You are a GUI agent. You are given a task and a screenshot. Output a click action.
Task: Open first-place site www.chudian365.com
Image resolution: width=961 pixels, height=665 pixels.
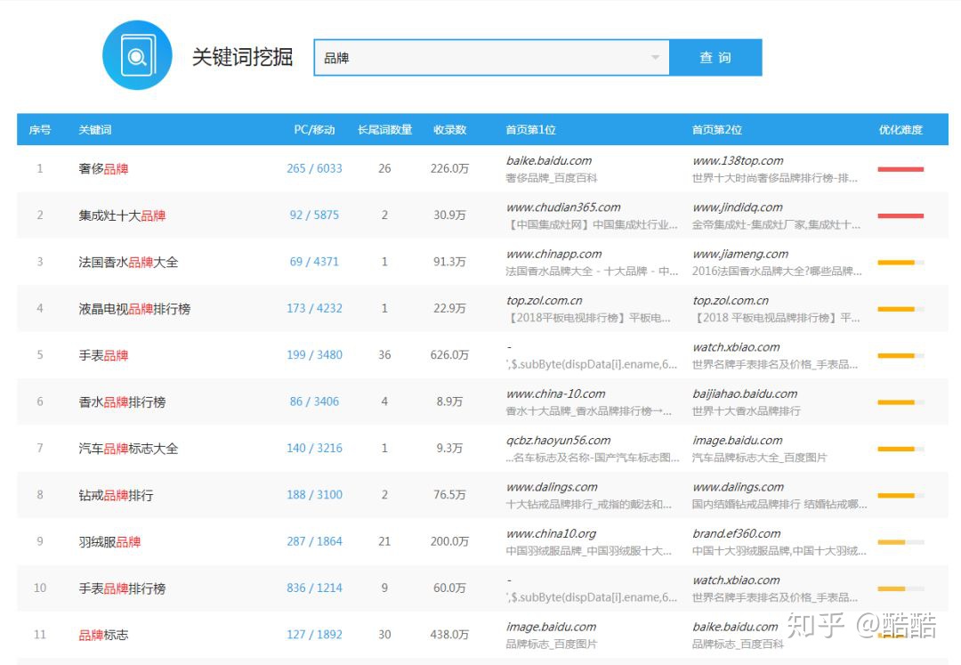coord(563,207)
